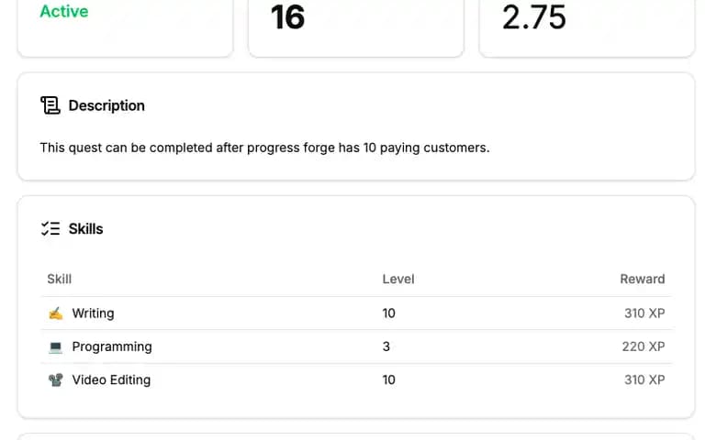Open the Video Editing skill

coord(111,379)
